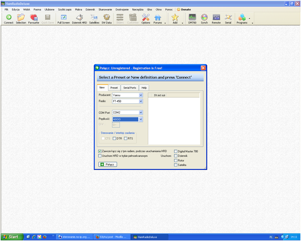Switch to the Help tab

(x=144, y=88)
